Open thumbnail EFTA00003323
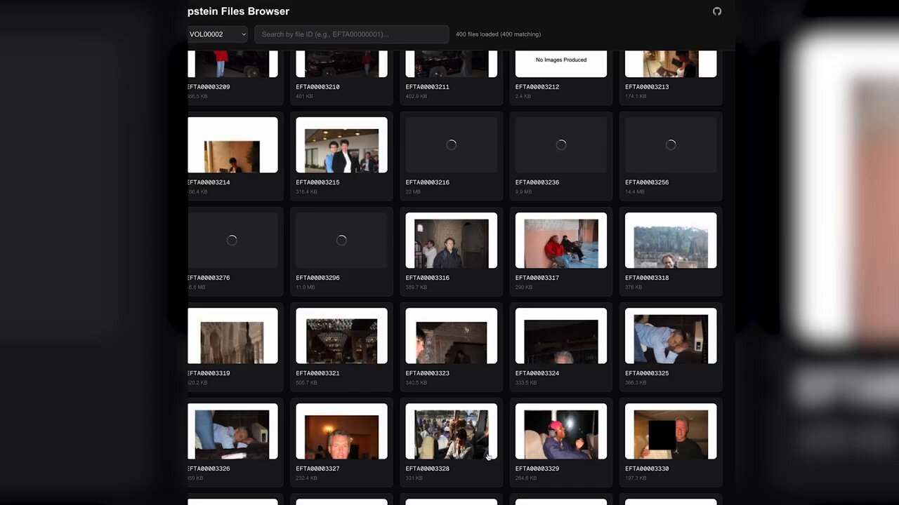This screenshot has width=899, height=505. pos(451,335)
